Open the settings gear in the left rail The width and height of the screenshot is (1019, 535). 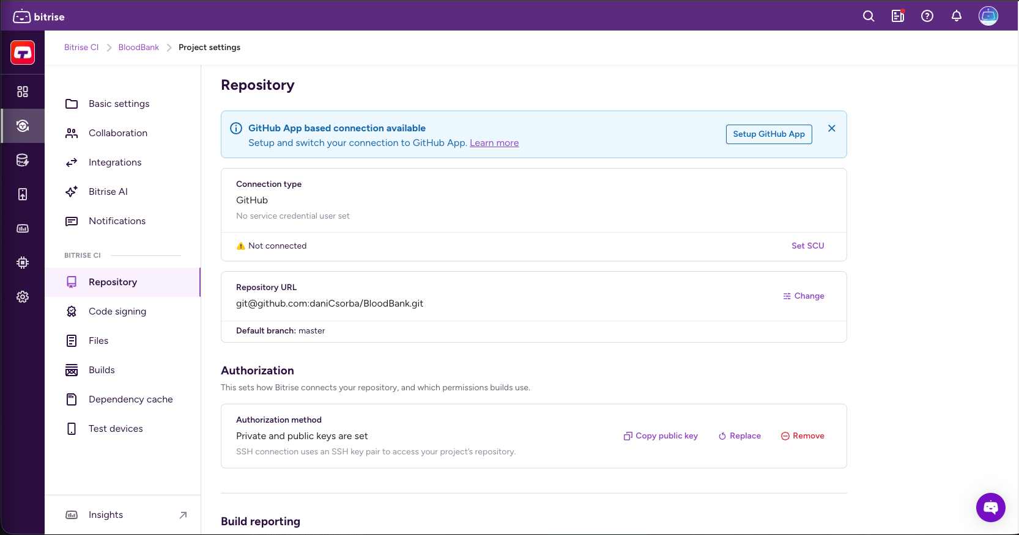(x=23, y=297)
